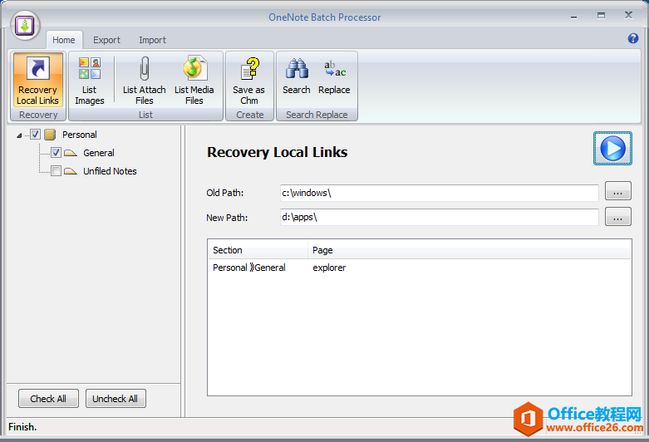Browse for the New Path folder
The image size is (649, 442).
(617, 217)
